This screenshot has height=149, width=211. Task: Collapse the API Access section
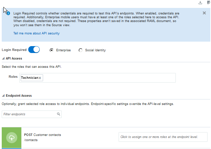click(3, 58)
